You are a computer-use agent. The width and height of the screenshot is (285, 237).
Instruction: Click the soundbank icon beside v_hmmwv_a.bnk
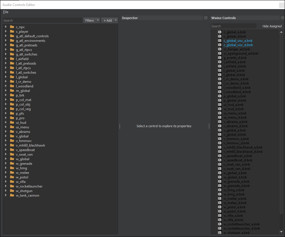220,139
